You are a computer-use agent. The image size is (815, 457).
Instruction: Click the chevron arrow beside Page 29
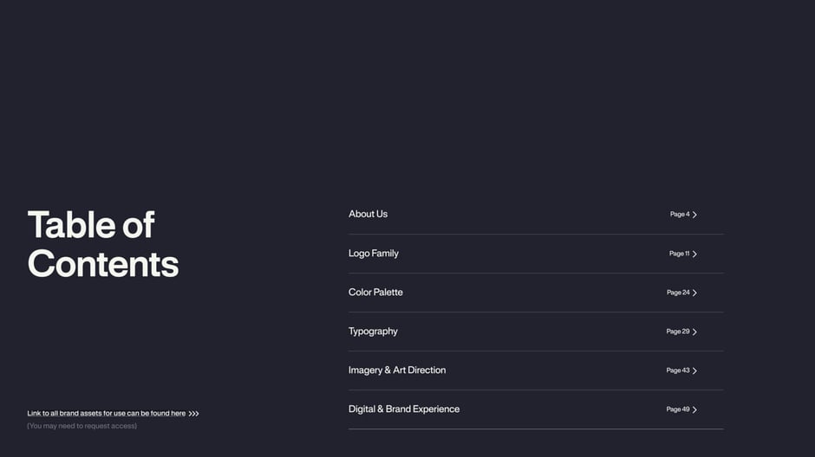tap(694, 332)
